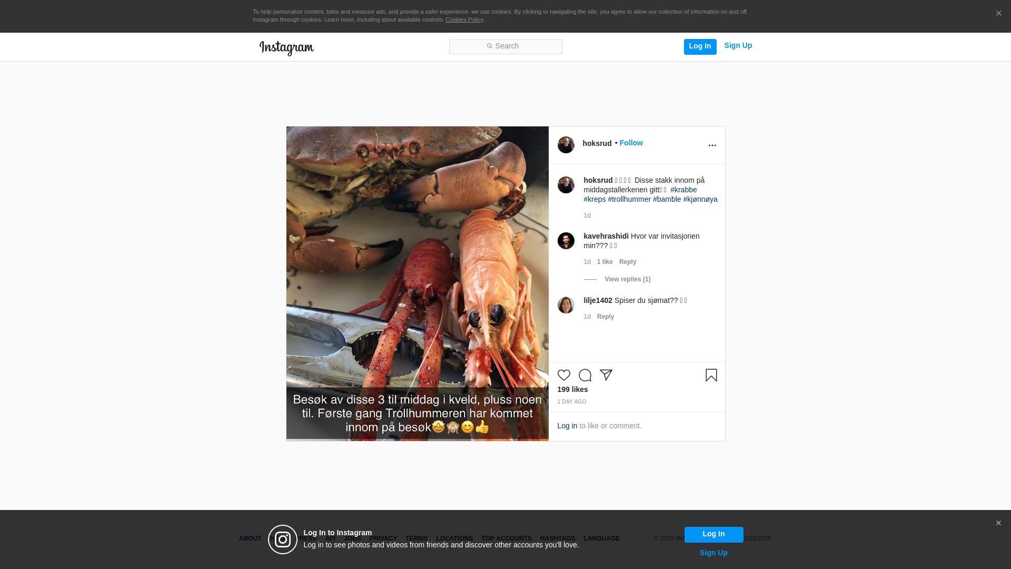Click the 1d timestamp under the caption
1011x569 pixels.
tap(587, 215)
